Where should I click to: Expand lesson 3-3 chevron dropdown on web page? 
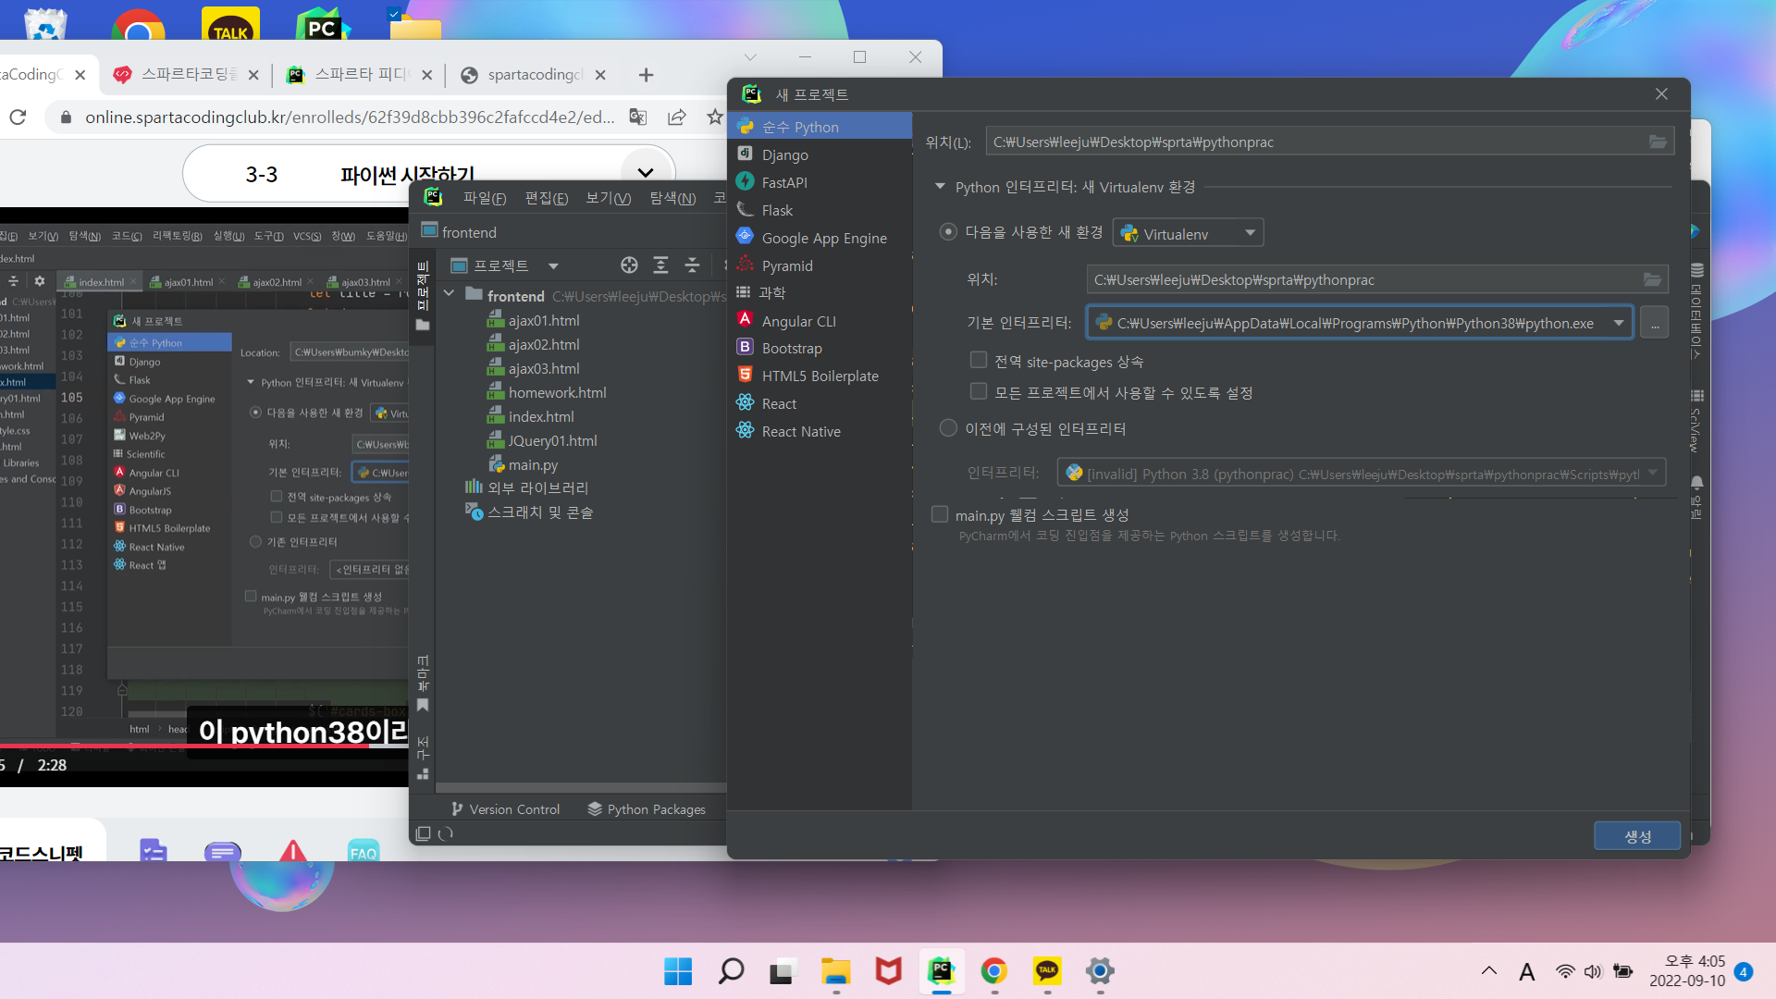tap(646, 173)
